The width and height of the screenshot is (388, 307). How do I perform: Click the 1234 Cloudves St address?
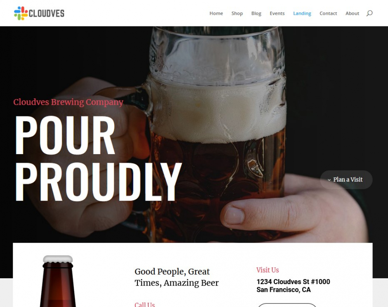293,286
